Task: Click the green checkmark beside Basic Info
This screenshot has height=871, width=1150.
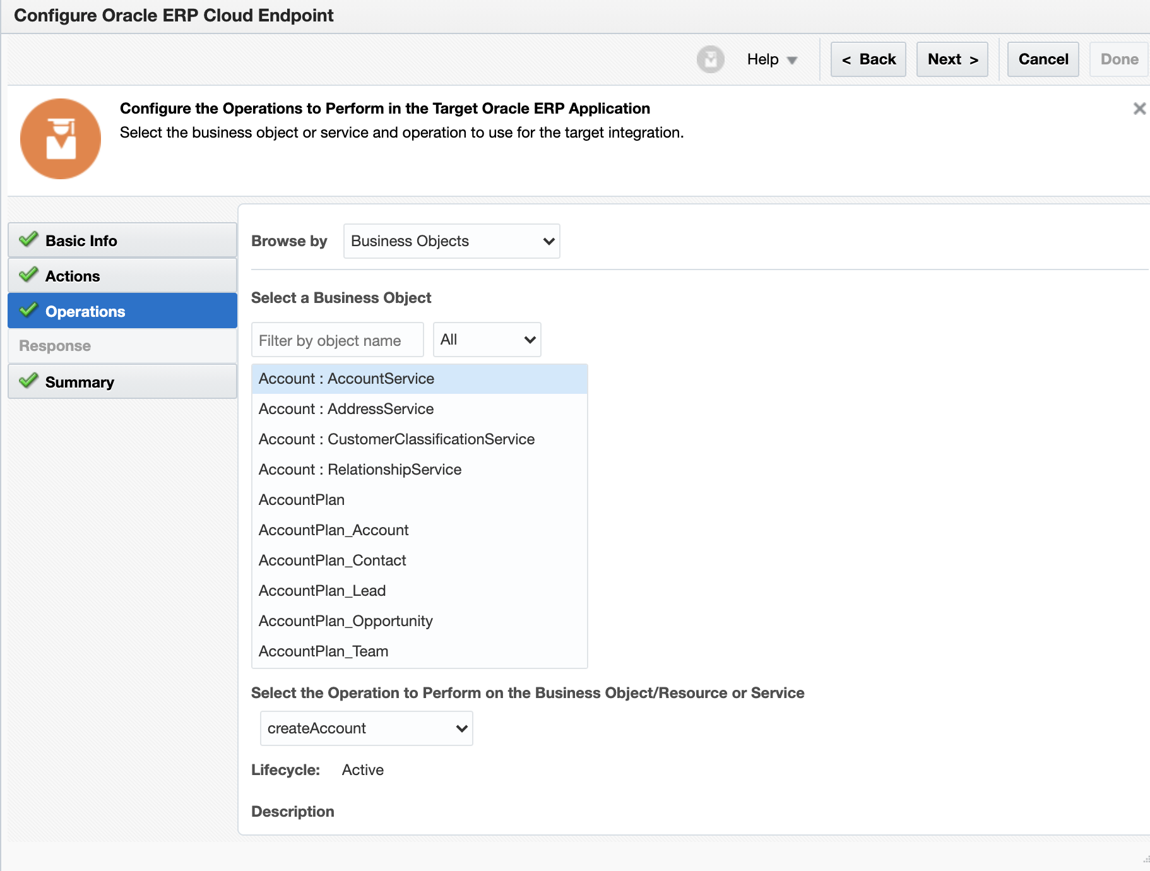Action: [28, 240]
